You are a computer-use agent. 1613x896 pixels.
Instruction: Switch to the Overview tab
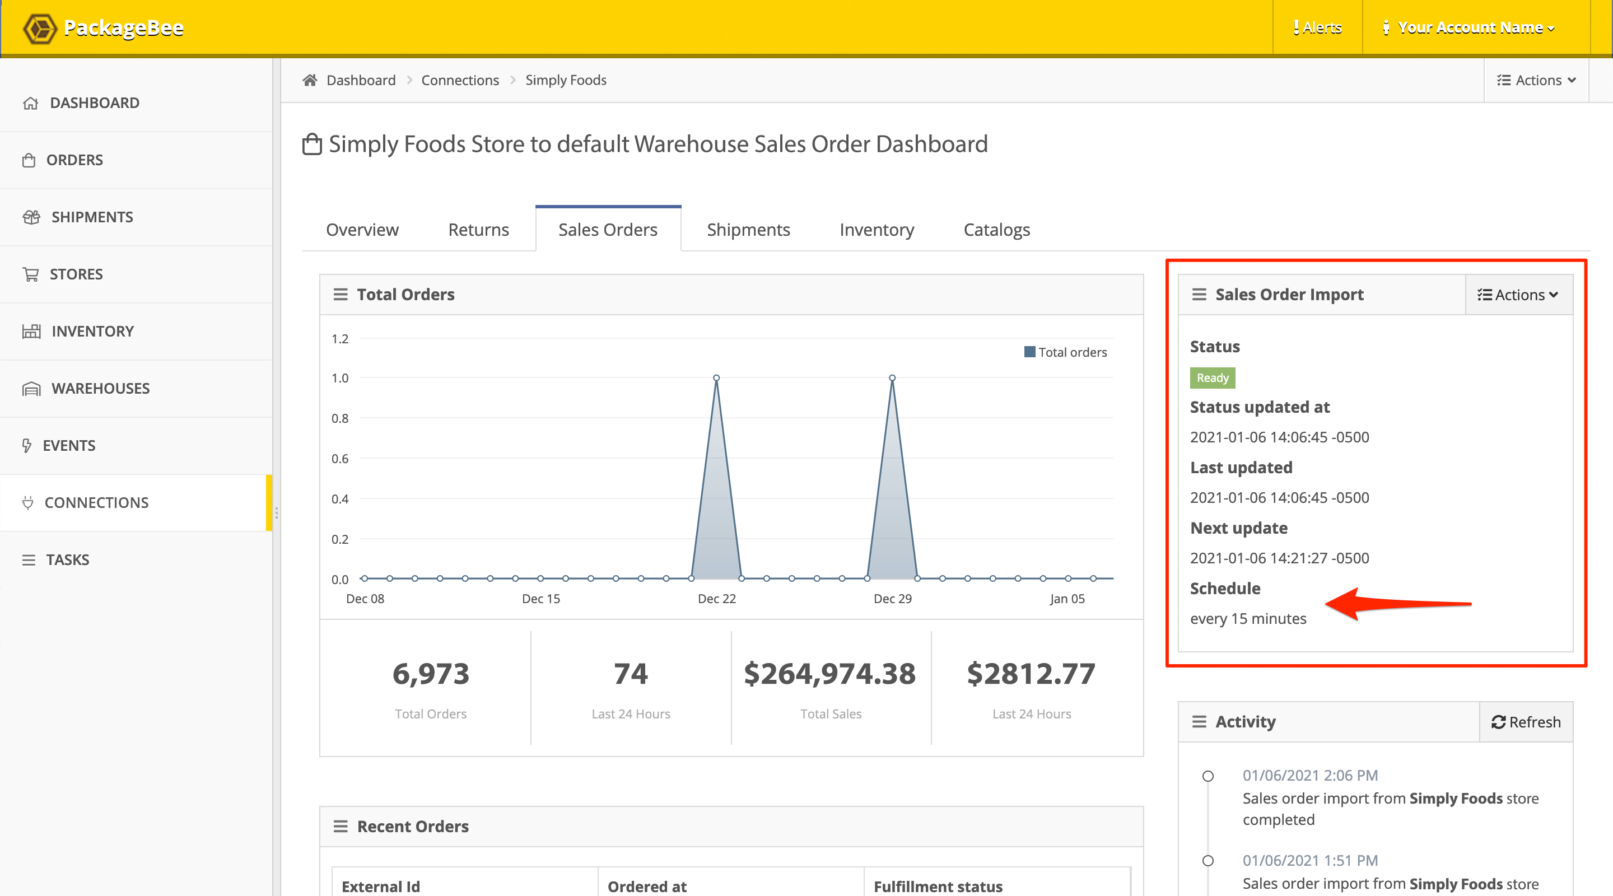[362, 230]
